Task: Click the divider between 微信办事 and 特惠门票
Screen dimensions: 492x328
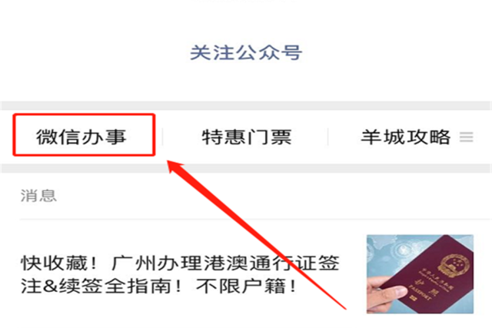Action: tap(162, 137)
